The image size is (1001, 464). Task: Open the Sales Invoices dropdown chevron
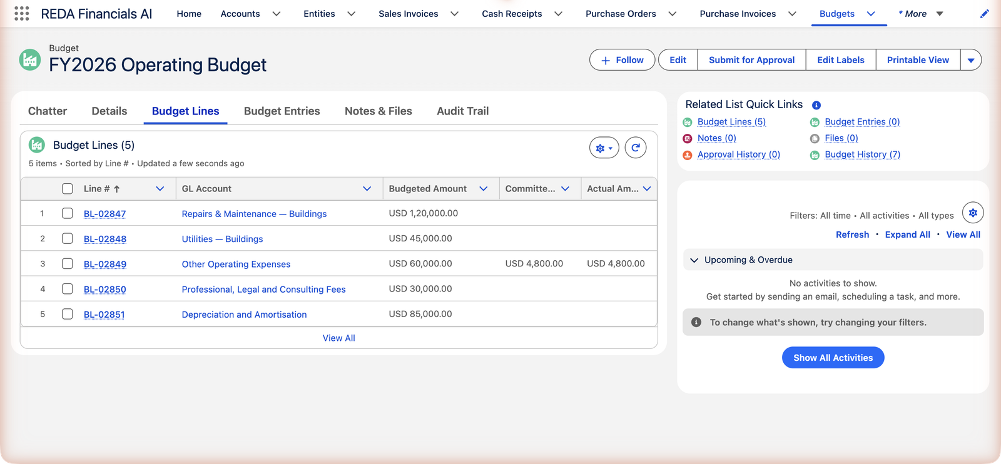click(455, 14)
